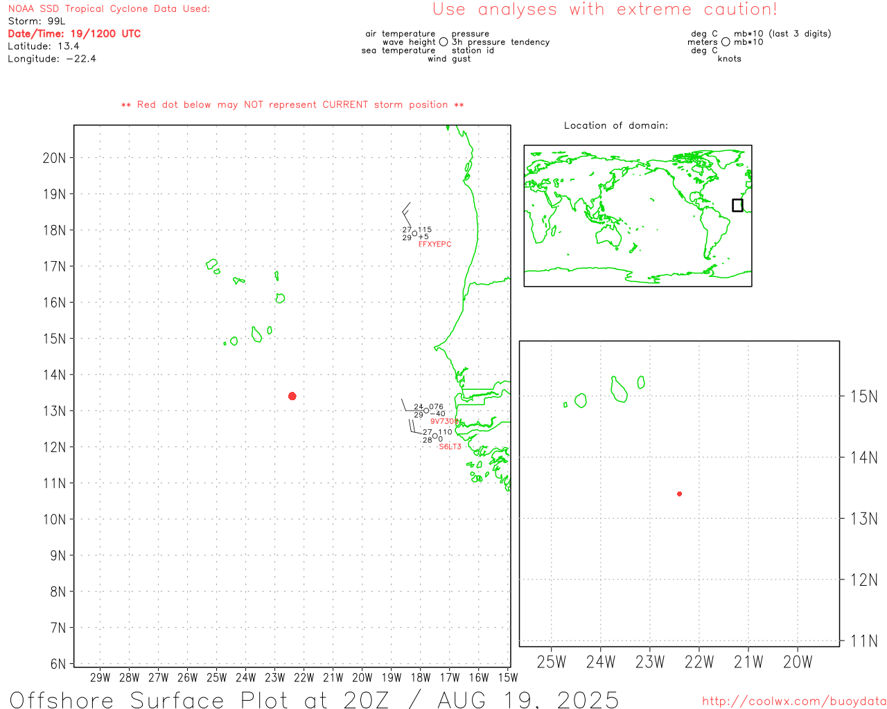Click the '22W' longitude label on main map axis
Screen dimensions: 887x709
(304, 677)
